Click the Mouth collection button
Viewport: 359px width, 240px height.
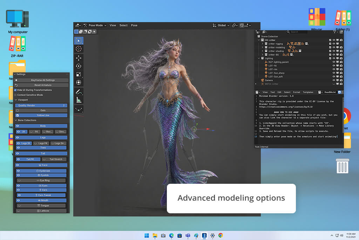click(x=41, y=201)
